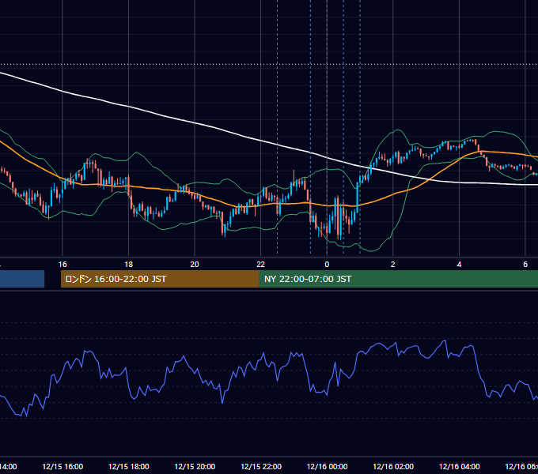Click the '20' hour label on the price chart axis
Screen dimensions: 538x474
point(195,265)
